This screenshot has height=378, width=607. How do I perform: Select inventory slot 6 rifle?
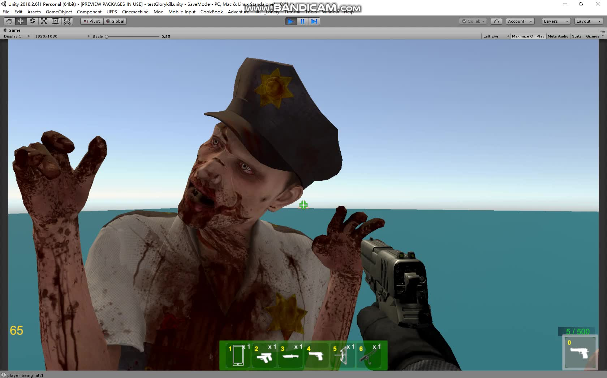[x=369, y=356]
